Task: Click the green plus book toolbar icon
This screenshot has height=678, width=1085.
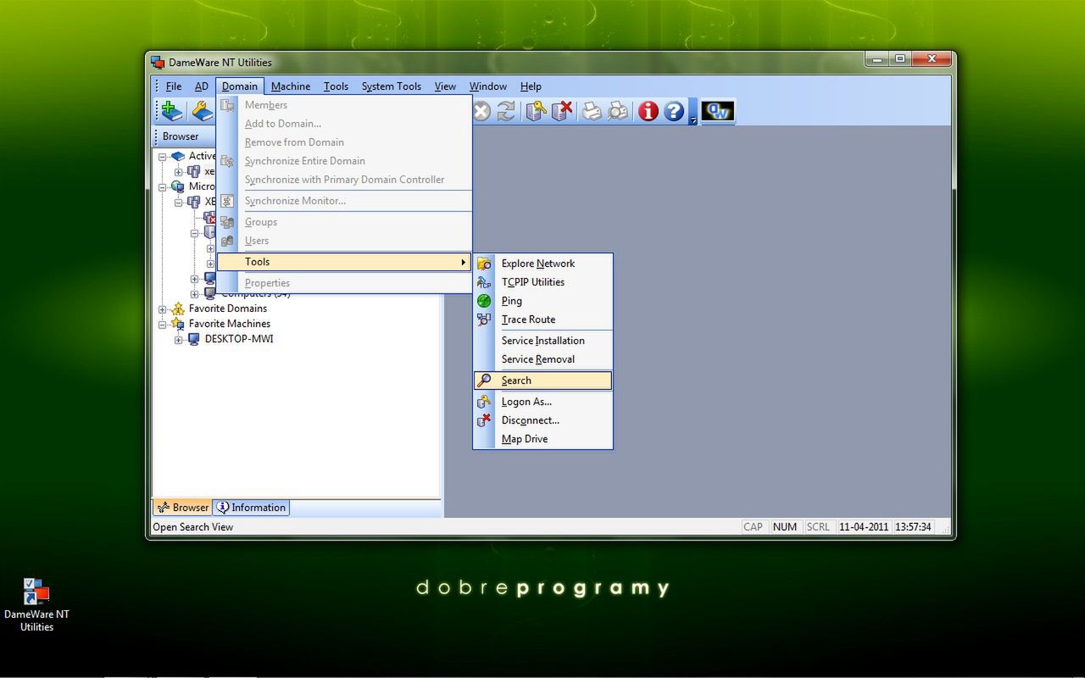Action: [x=172, y=111]
